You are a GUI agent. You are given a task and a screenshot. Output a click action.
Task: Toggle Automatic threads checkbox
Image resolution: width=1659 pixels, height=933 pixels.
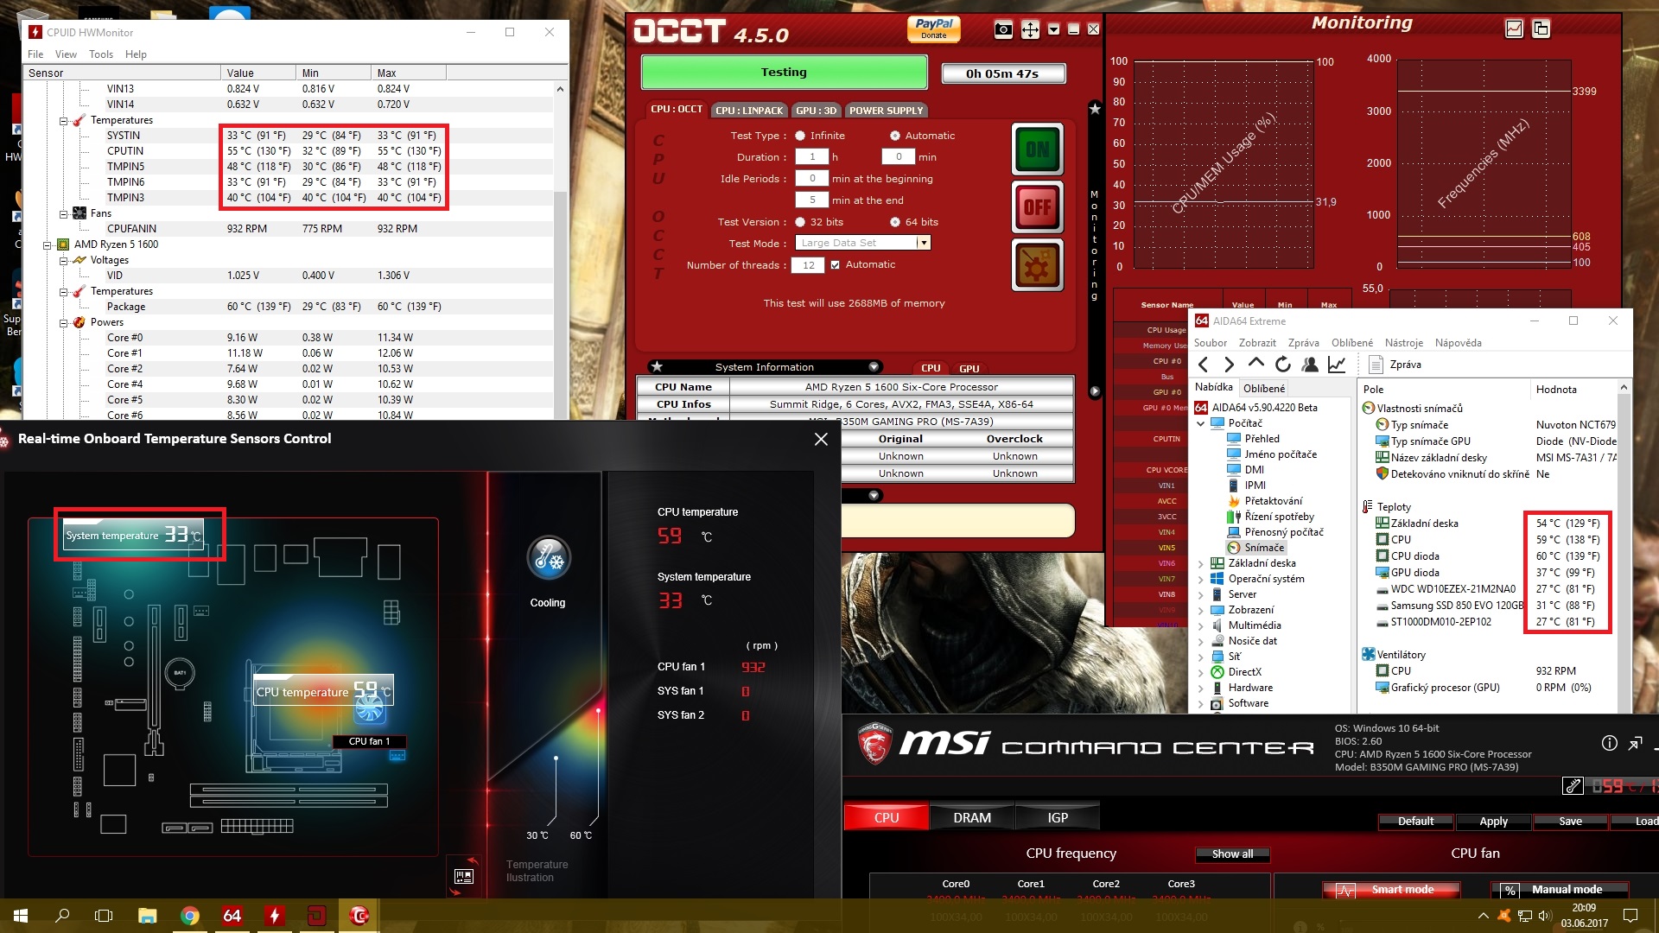pyautogui.click(x=835, y=265)
